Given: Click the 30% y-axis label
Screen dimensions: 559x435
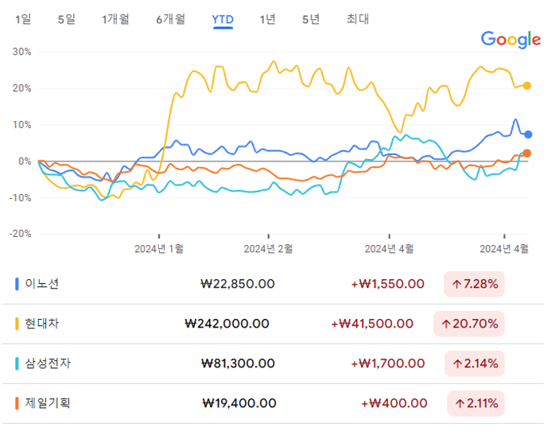Looking at the screenshot, I should pyautogui.click(x=21, y=52).
